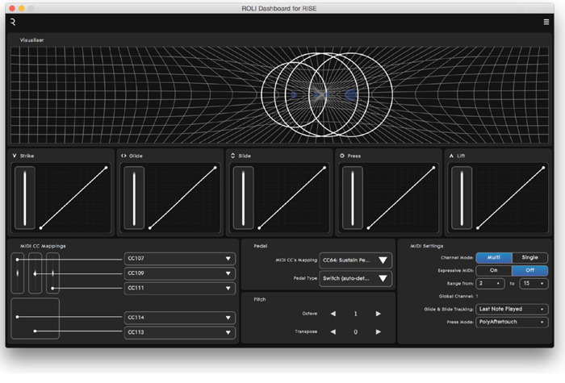This screenshot has height=383, width=565.
Task: Open the CC109 mapping dropdown
Action: pyautogui.click(x=180, y=273)
